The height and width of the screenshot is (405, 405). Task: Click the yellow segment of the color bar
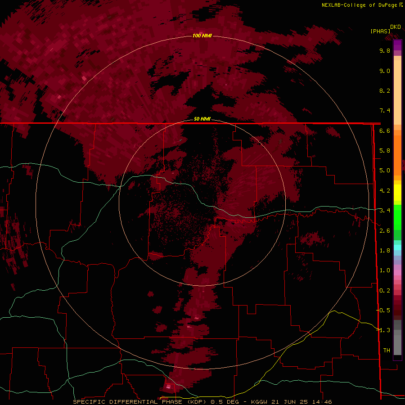tap(397, 193)
